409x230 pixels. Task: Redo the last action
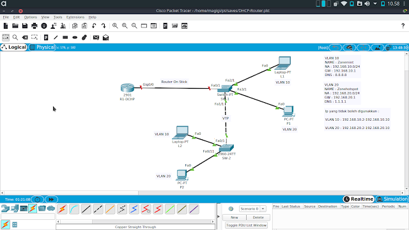[x=104, y=26]
